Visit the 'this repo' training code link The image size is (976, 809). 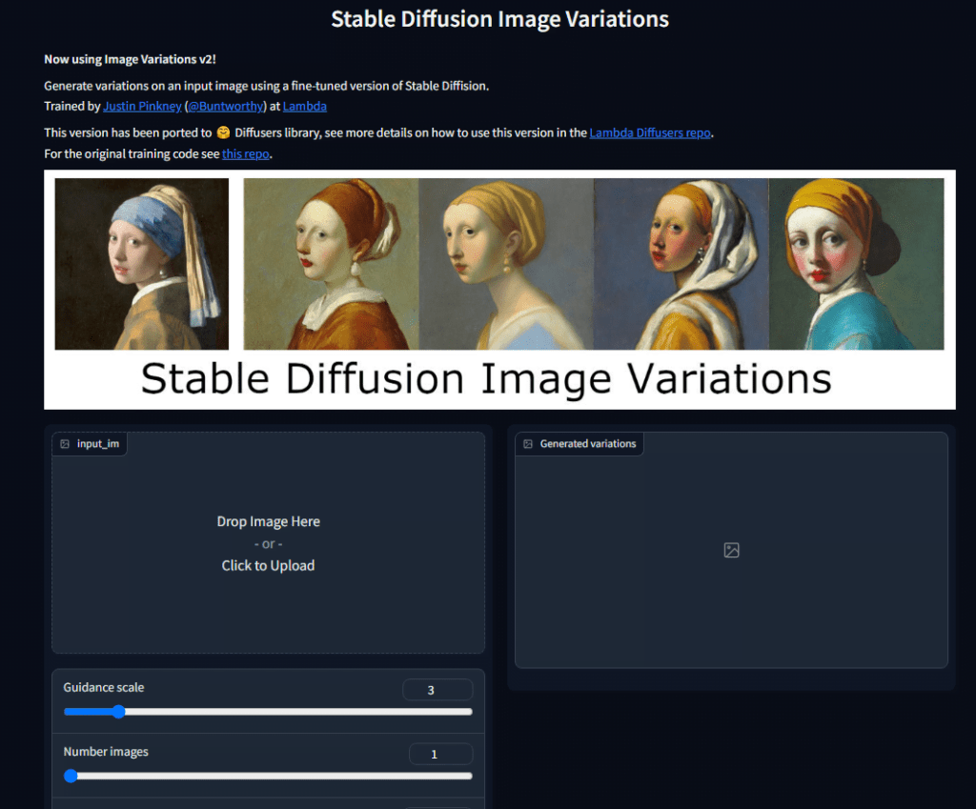click(246, 153)
